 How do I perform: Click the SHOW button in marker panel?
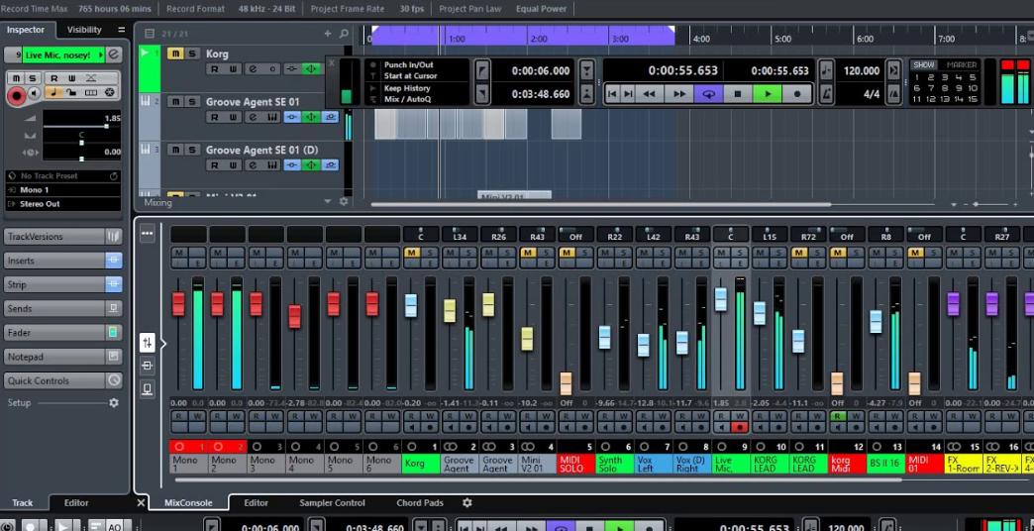[x=923, y=64]
